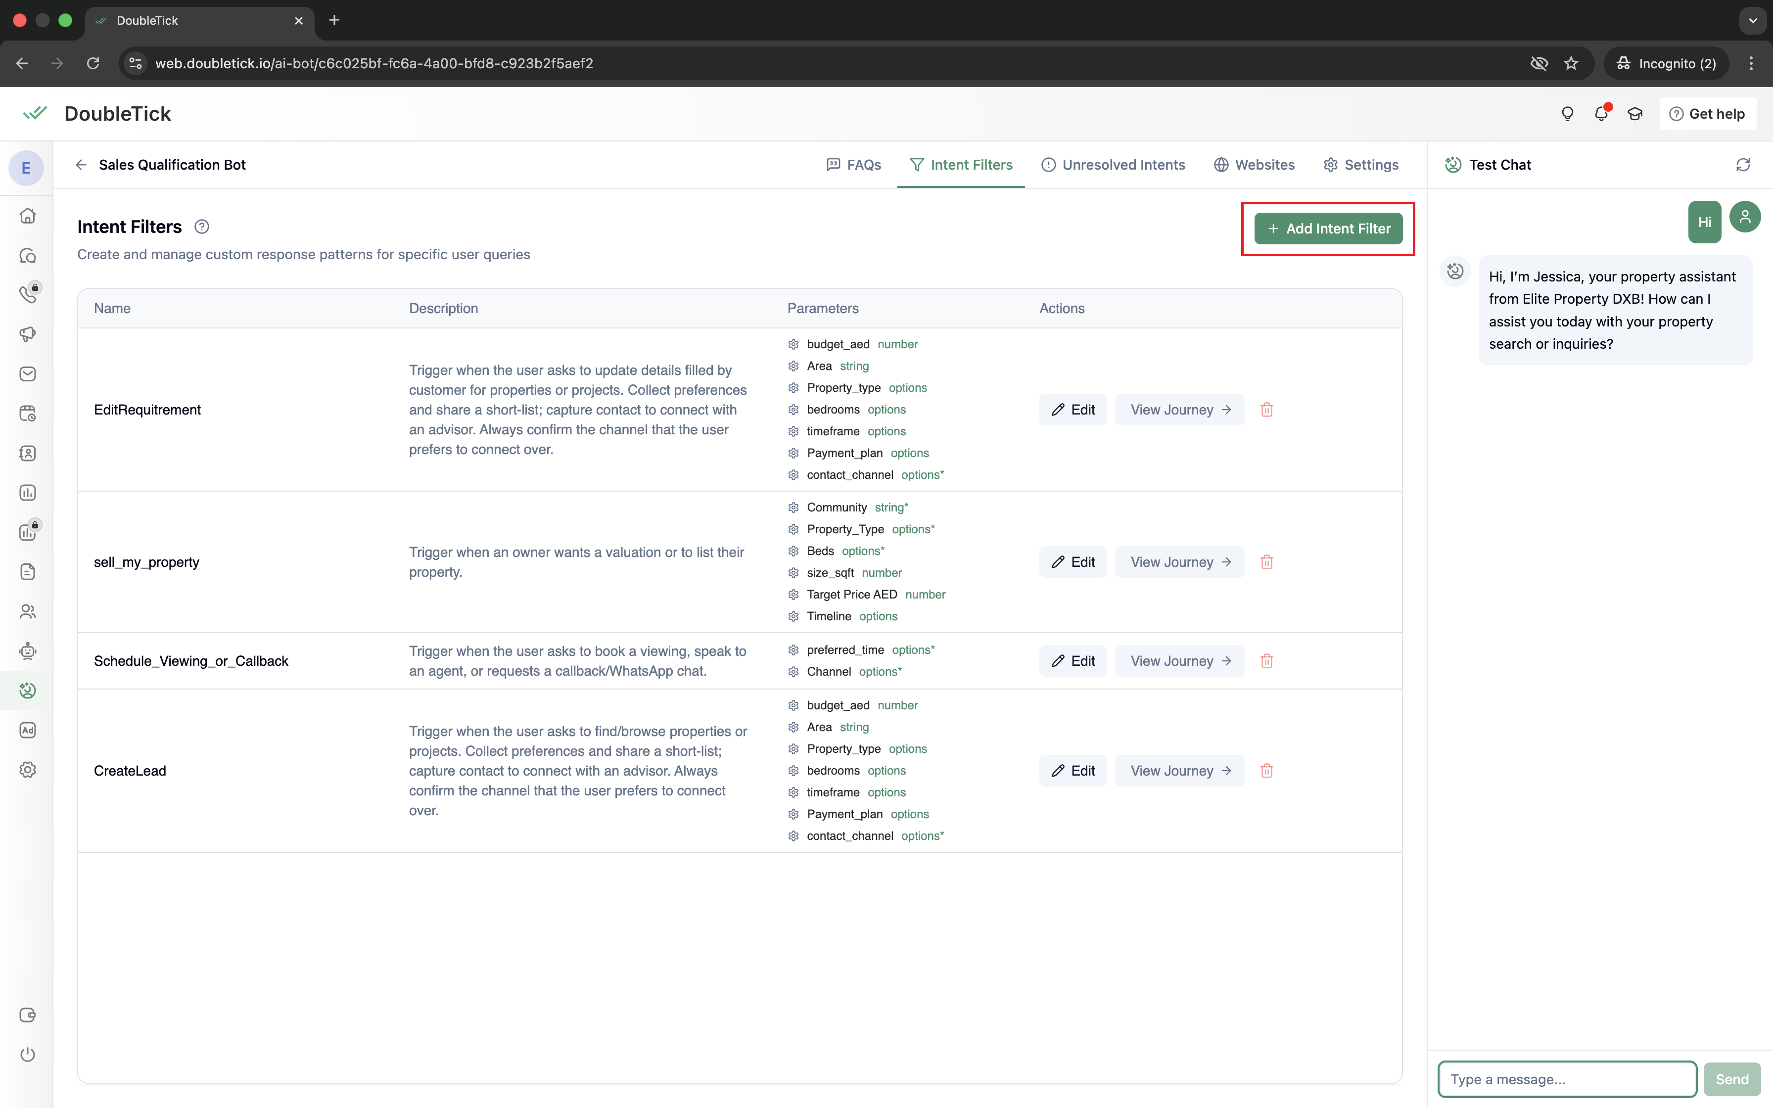Open the Websites tab
Screen dimensions: 1773x1108
[1254, 165]
